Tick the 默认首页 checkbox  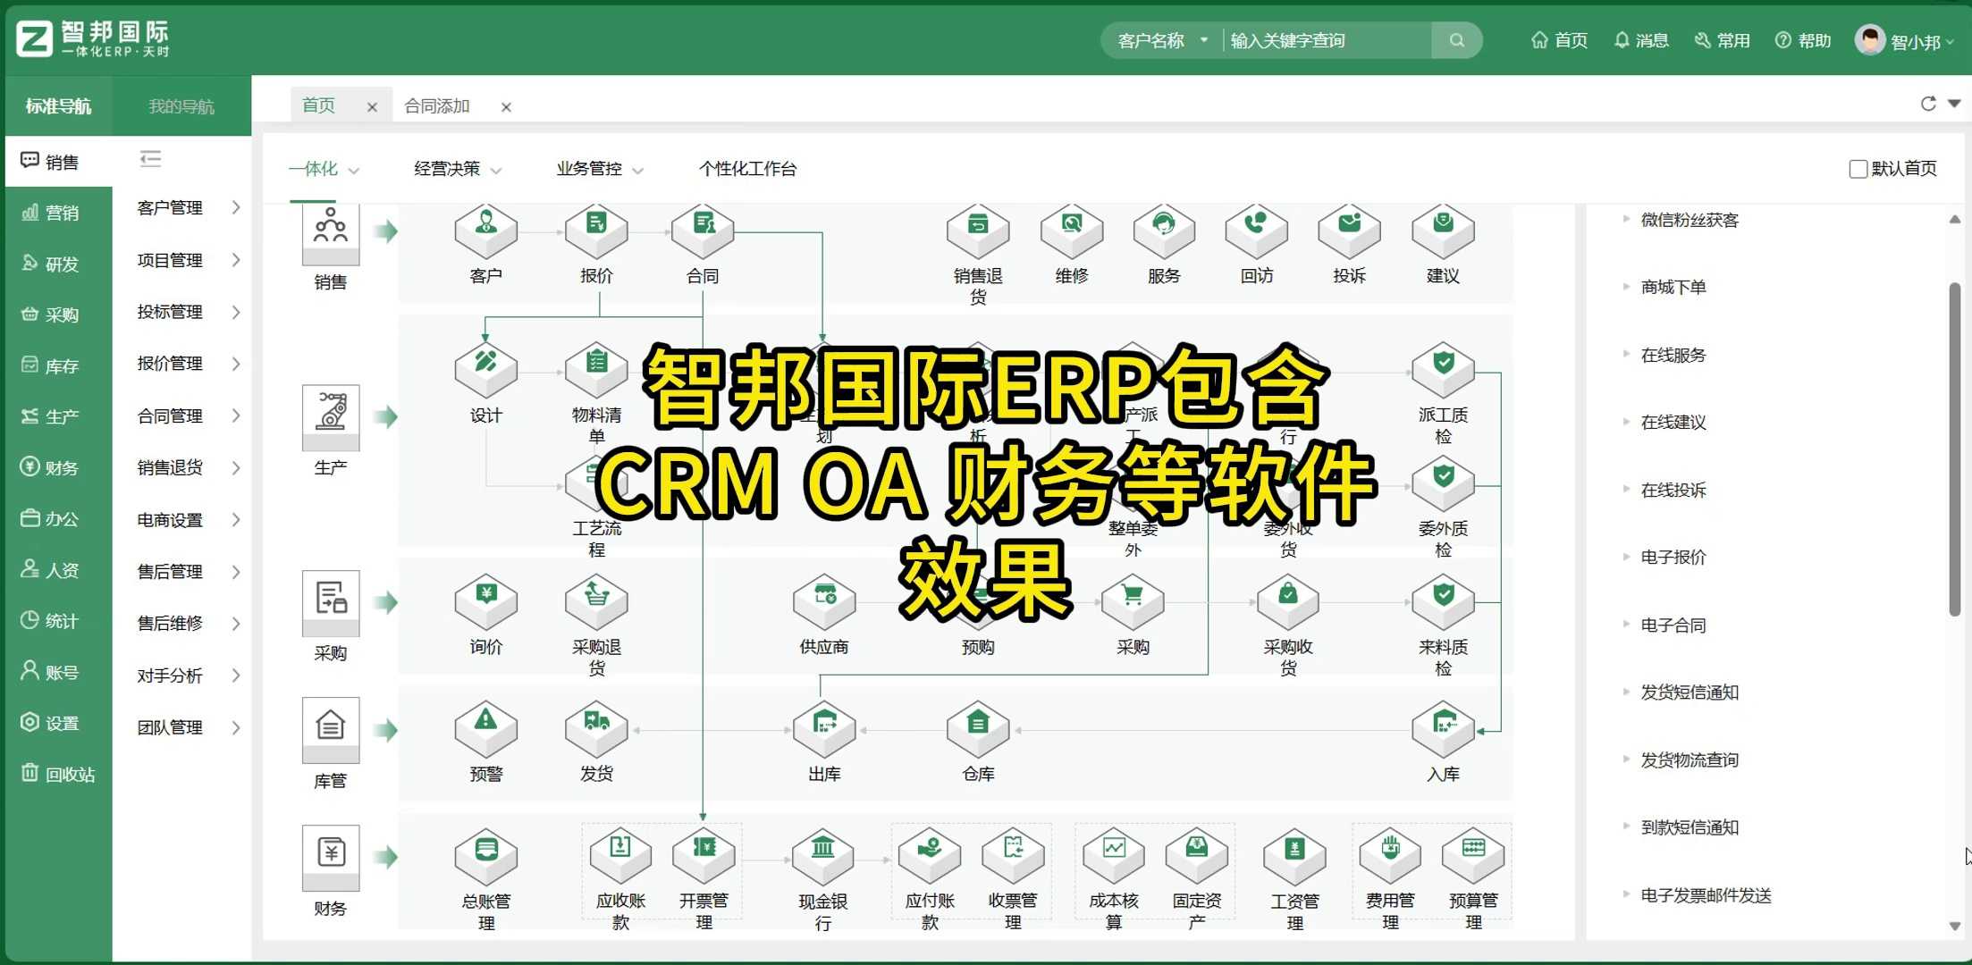1858,169
